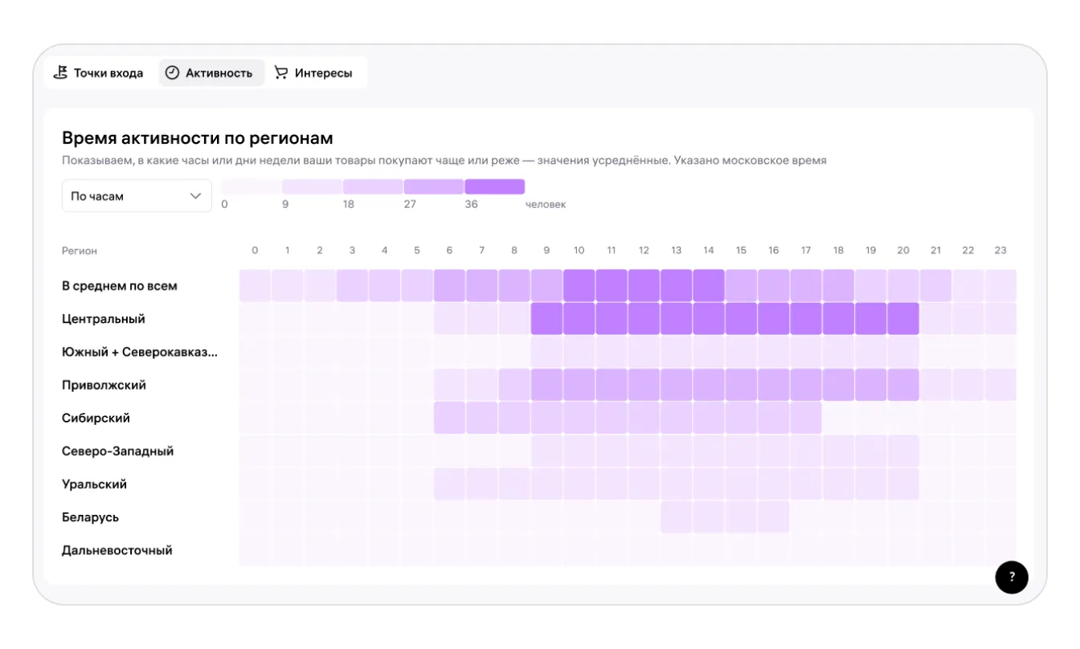Click the lightest legend swatch above 0

pyautogui.click(x=251, y=186)
